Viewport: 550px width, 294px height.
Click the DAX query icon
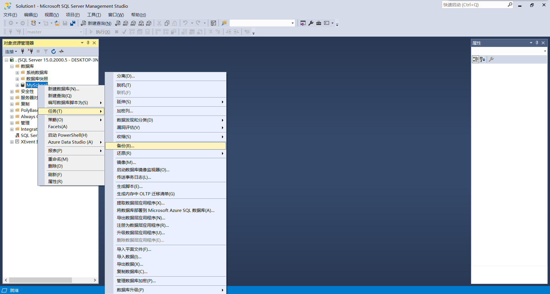[x=149, y=23]
